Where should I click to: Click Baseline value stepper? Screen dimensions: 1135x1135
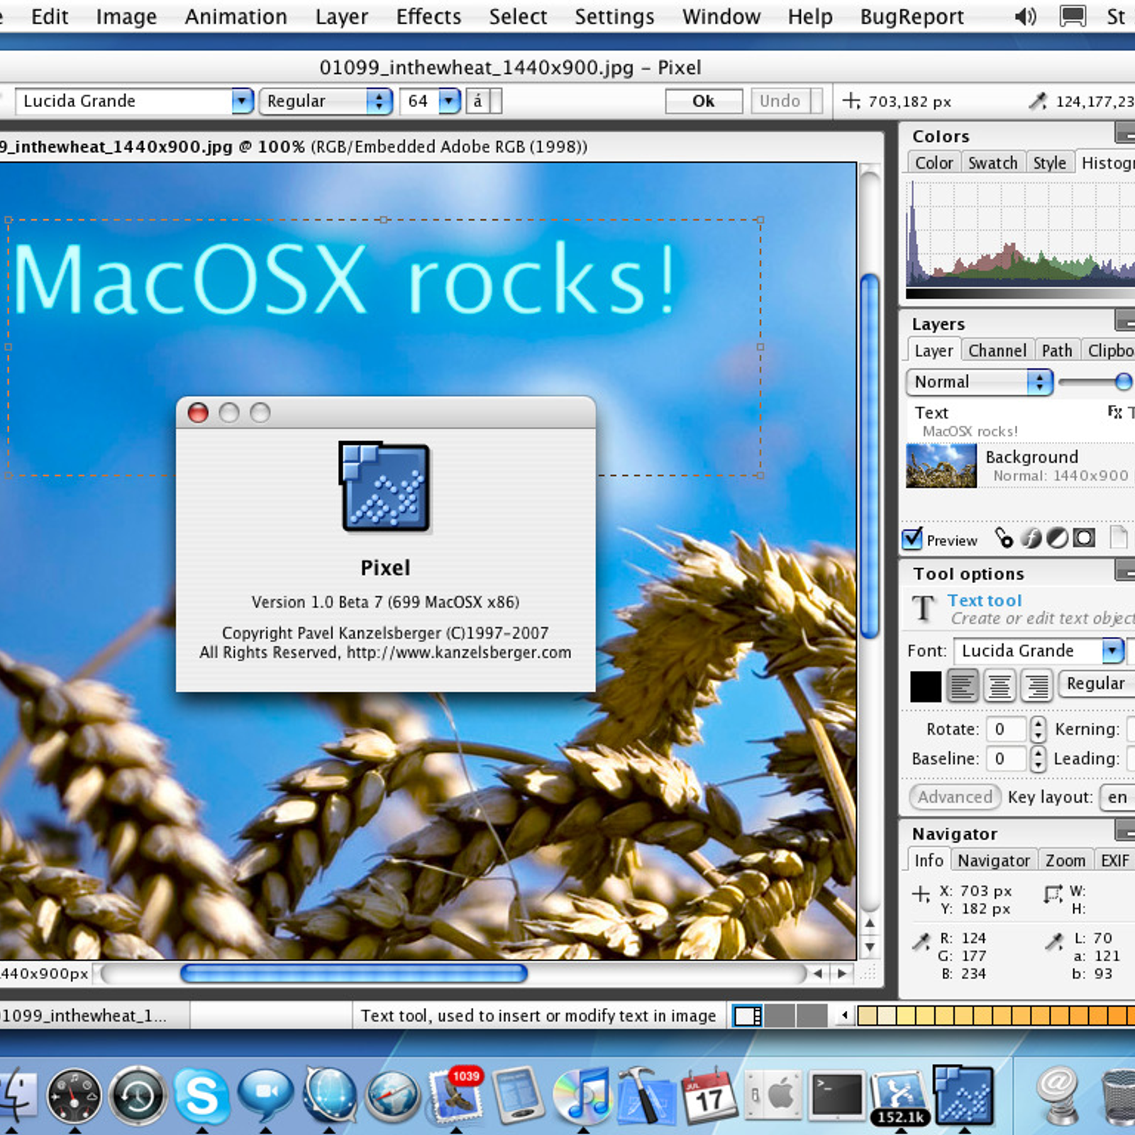click(1038, 758)
